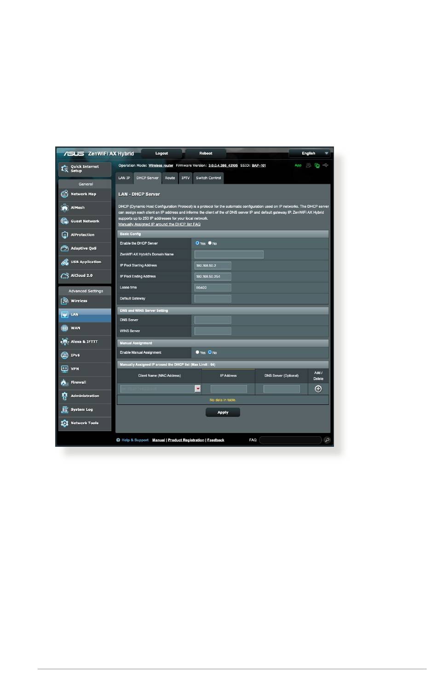Click the Help & Support question icon

coord(118,440)
